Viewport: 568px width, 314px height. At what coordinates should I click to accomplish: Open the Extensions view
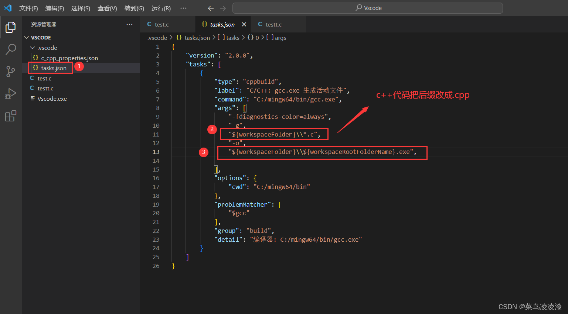pos(11,116)
